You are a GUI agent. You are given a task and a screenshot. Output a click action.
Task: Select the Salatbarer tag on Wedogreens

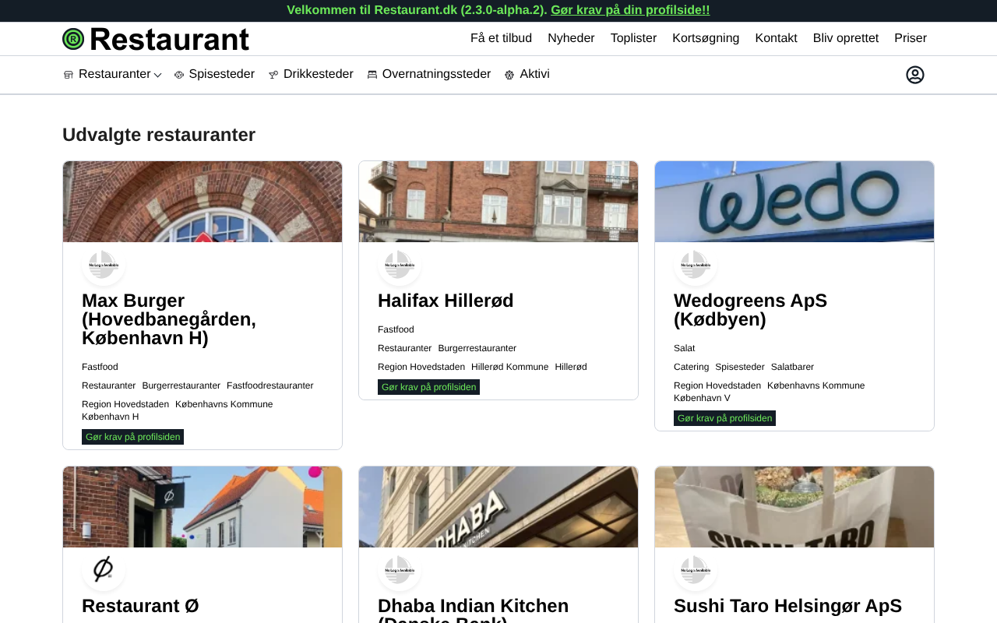coord(792,367)
